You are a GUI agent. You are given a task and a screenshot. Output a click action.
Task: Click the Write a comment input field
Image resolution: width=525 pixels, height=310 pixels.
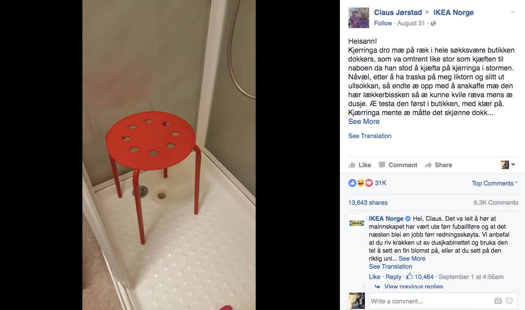tap(431, 301)
